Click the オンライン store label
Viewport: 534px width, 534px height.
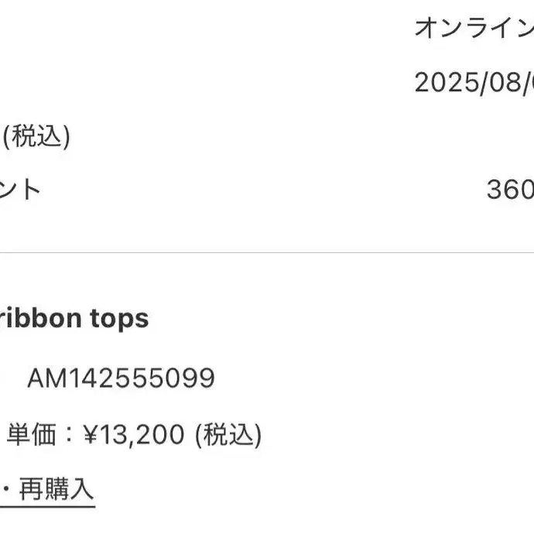(x=474, y=28)
